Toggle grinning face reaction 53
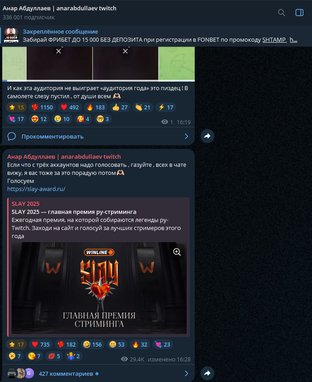Image resolution: width=312 pixels, height=382 pixels. point(117,344)
